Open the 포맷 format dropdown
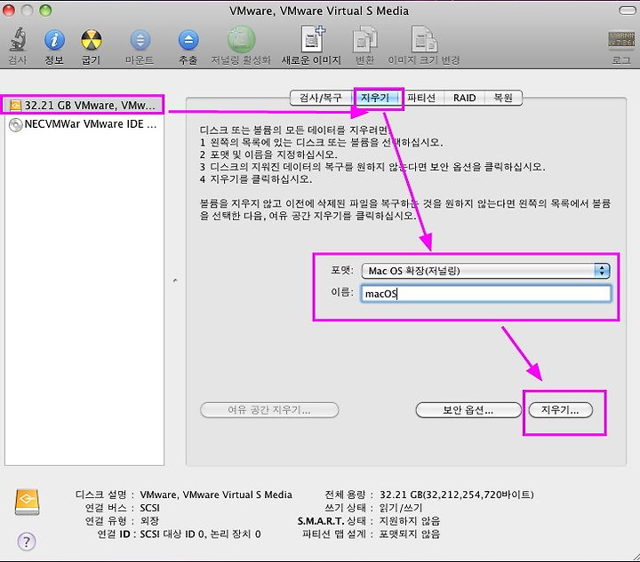Image resolution: width=640 pixels, height=562 pixels. pos(485,271)
